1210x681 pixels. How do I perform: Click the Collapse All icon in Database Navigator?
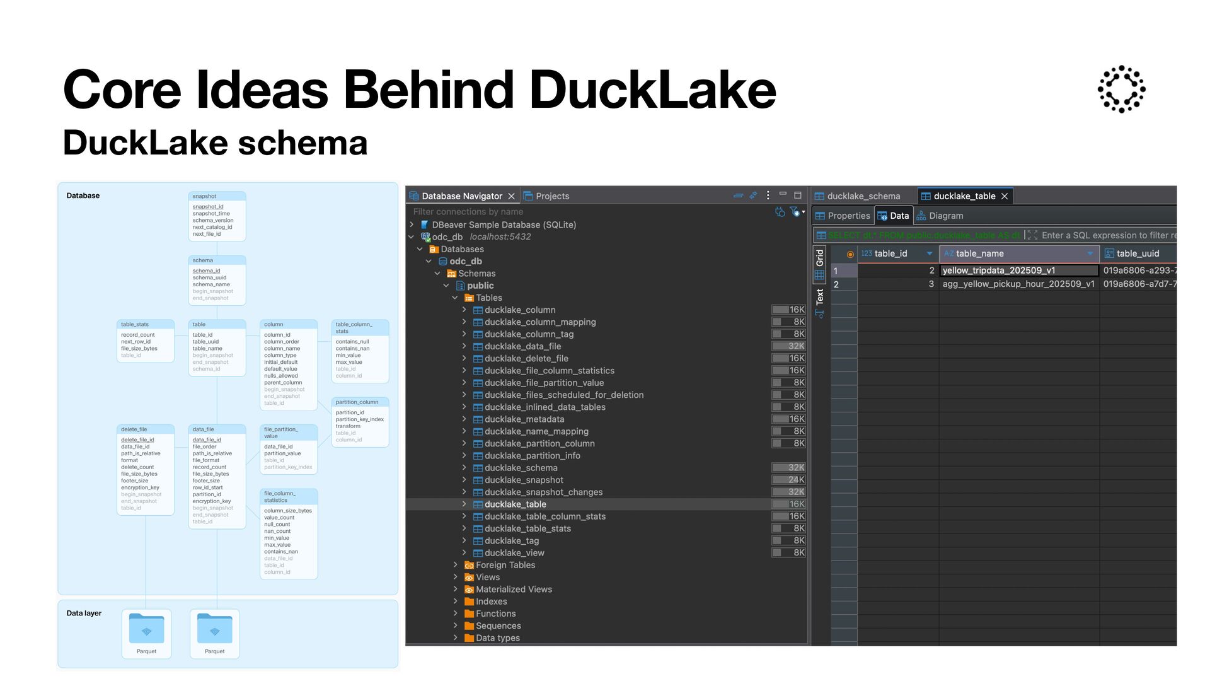[738, 195]
